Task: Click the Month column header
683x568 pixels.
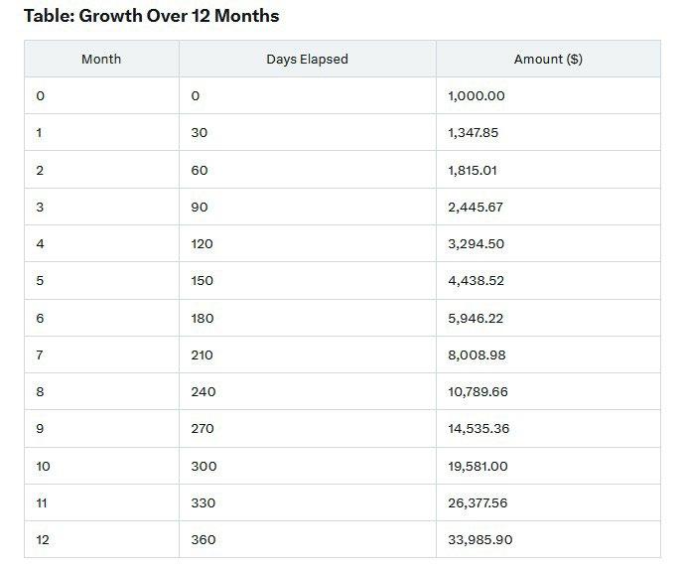Action: point(101,60)
